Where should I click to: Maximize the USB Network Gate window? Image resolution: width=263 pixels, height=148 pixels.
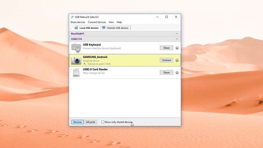[166, 17]
